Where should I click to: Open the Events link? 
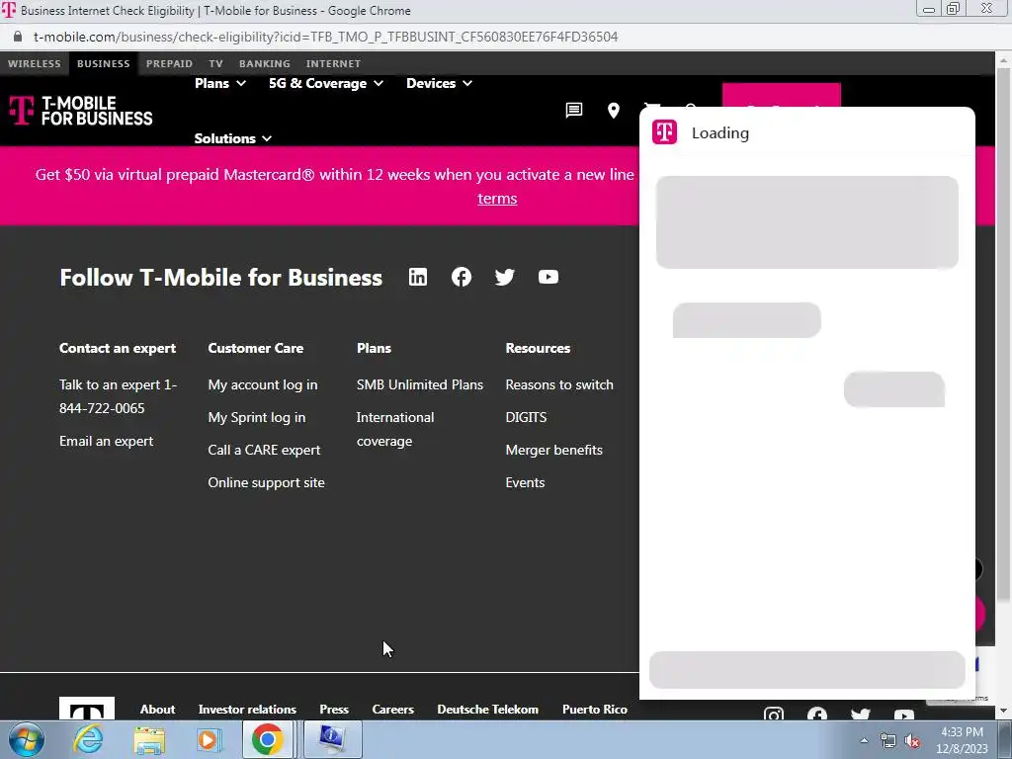click(526, 482)
